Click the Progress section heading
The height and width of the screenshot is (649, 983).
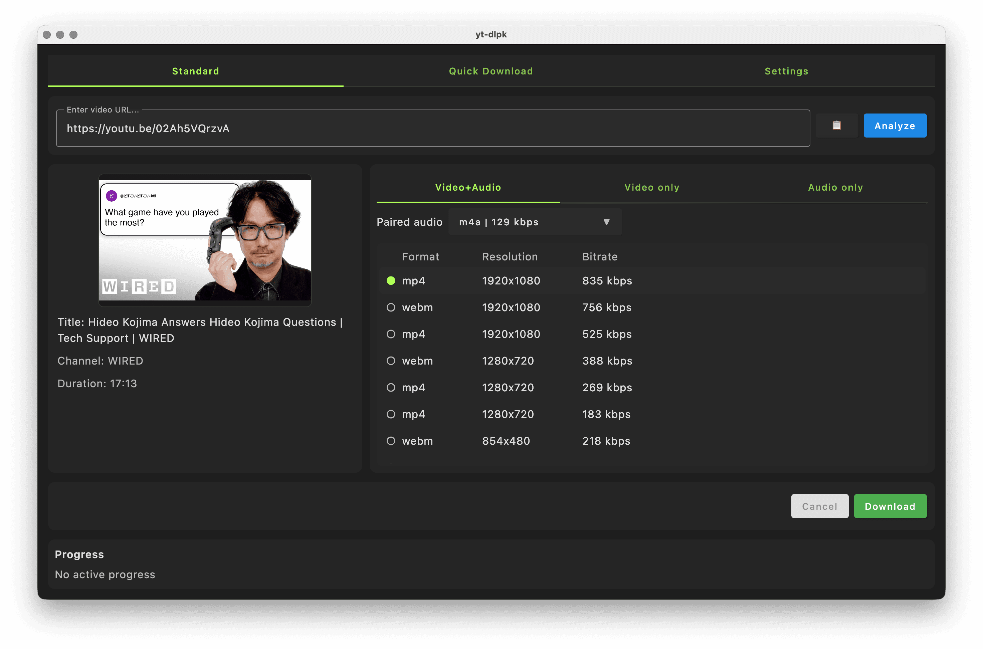79,554
